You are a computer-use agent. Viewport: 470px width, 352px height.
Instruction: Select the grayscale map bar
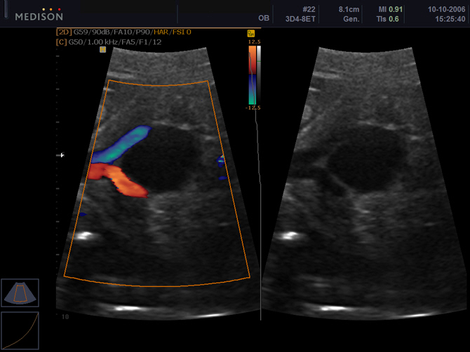[x=259, y=75]
